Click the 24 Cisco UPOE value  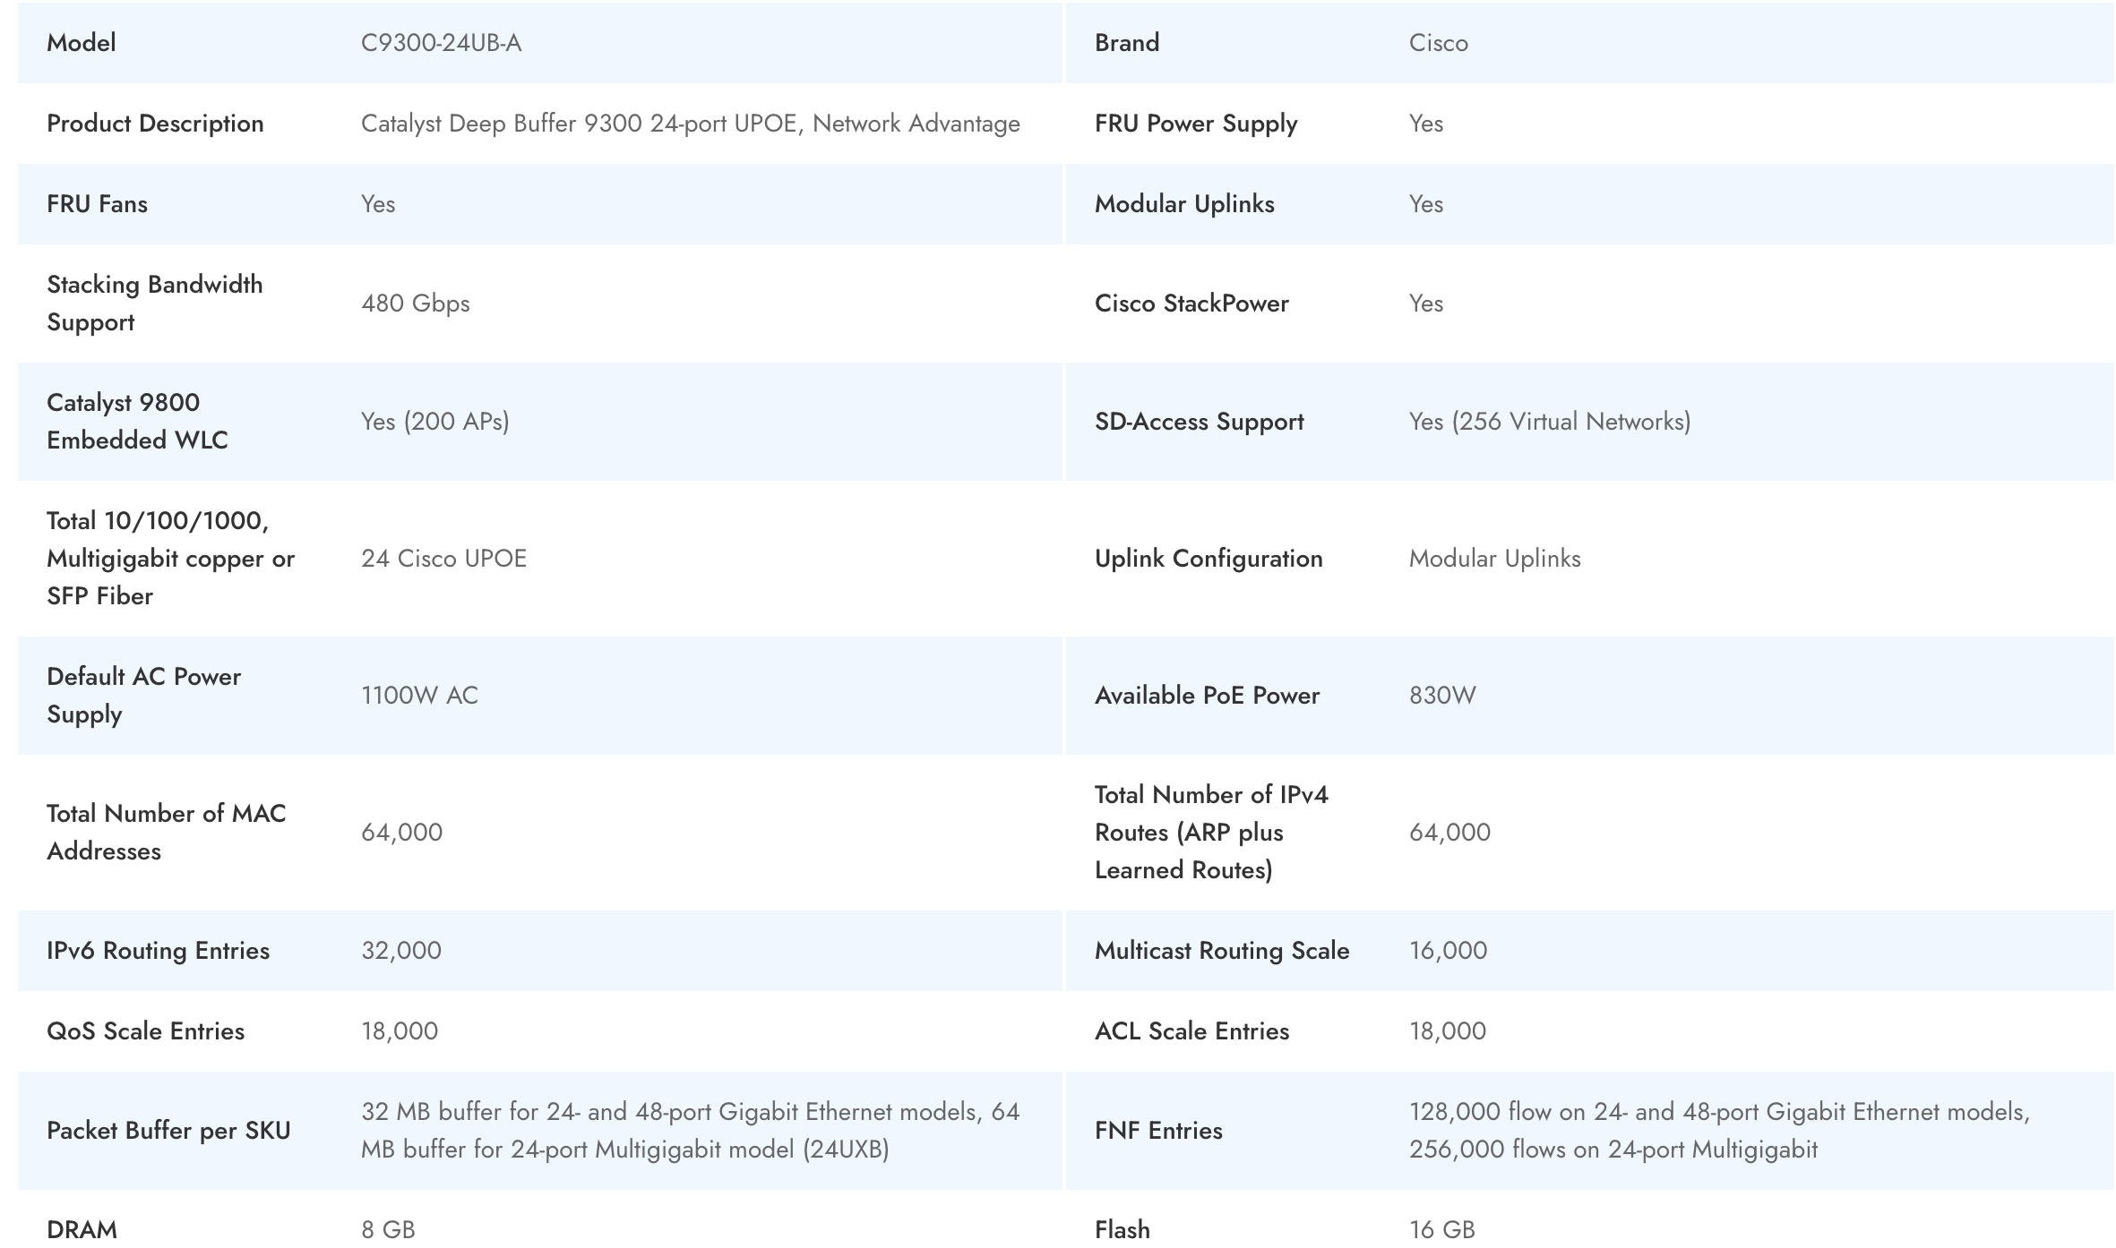443,559
